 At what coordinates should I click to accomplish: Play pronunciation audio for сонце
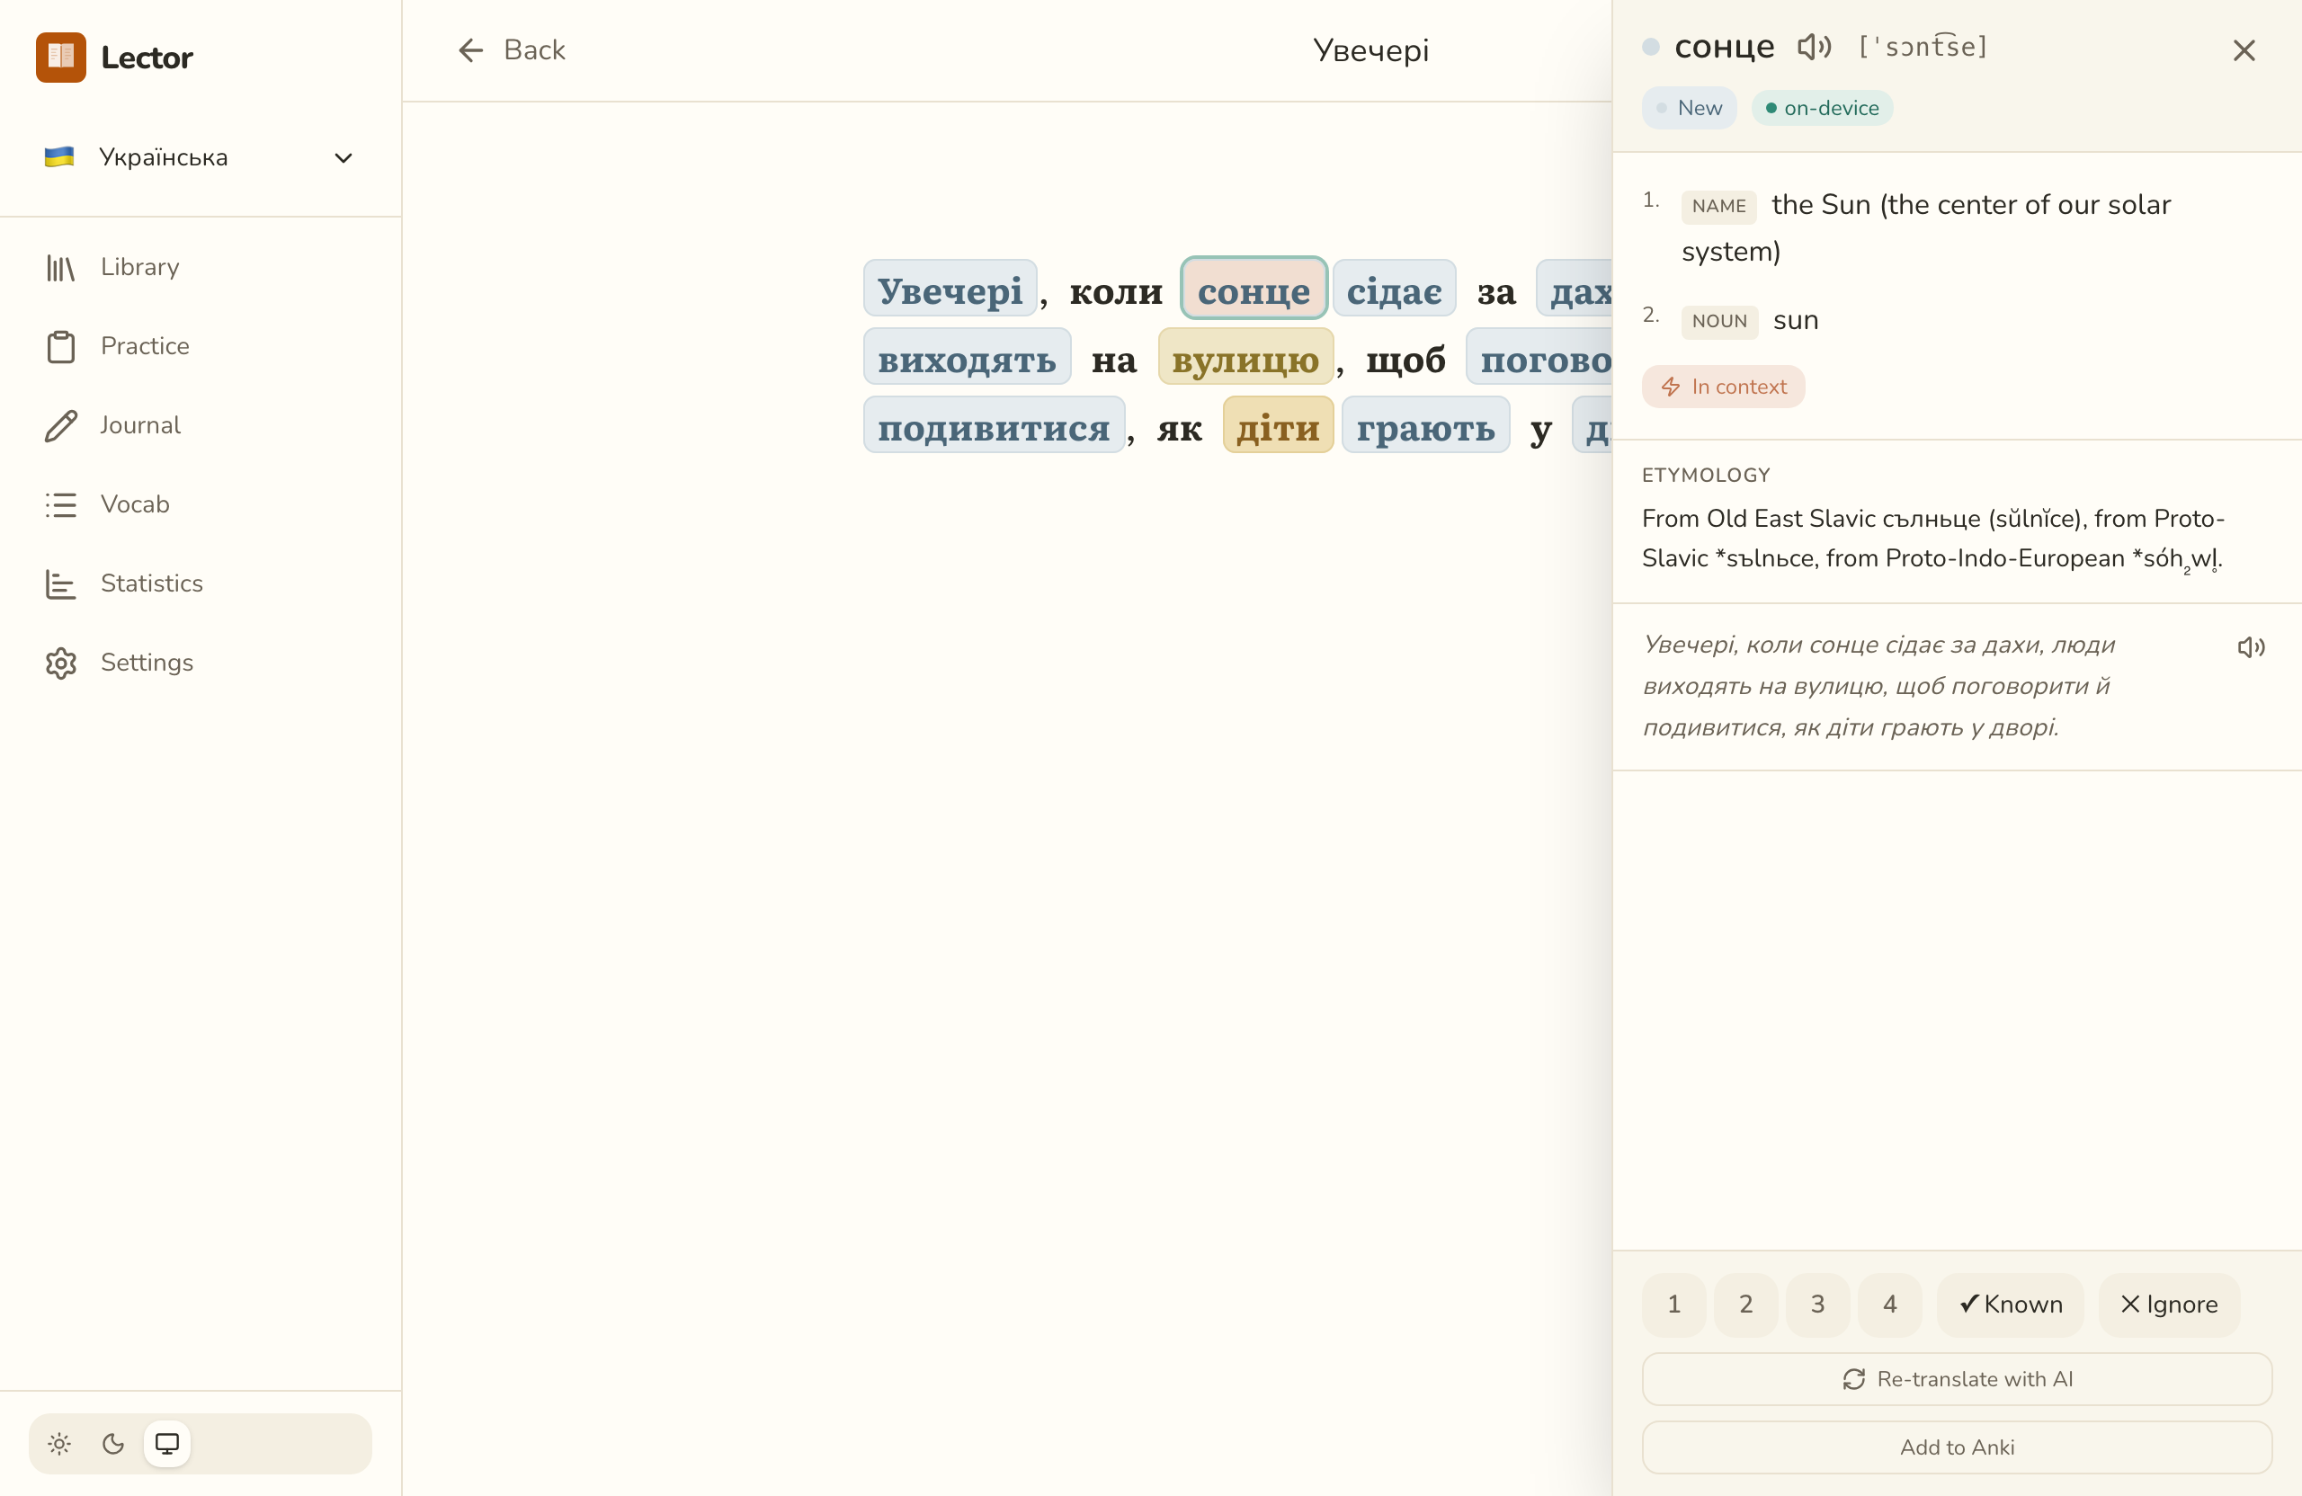tap(1814, 47)
